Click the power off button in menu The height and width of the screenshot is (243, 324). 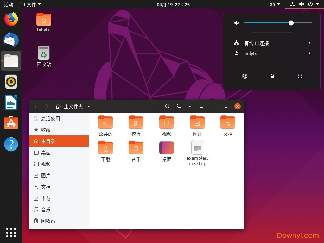click(x=300, y=76)
